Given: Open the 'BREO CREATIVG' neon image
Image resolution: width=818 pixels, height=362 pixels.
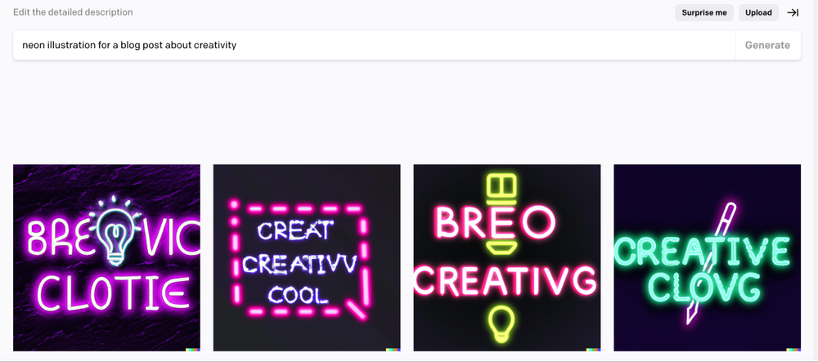Looking at the screenshot, I should click(507, 258).
